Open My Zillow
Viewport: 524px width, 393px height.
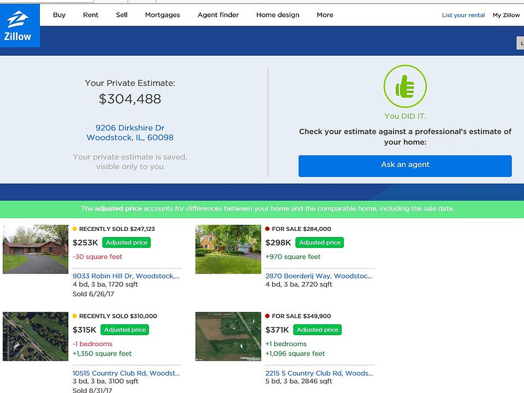[506, 15]
